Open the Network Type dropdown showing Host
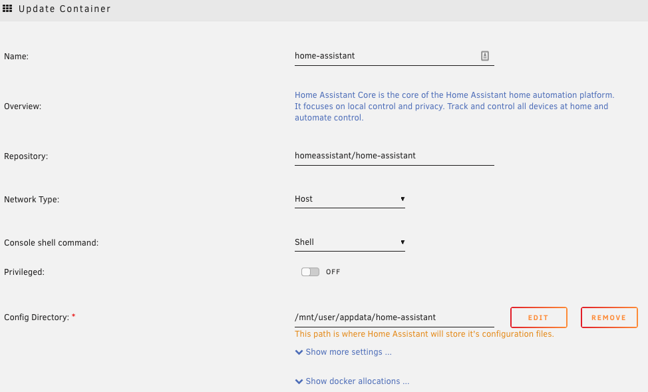Viewport: 648px width, 392px height. [350, 199]
